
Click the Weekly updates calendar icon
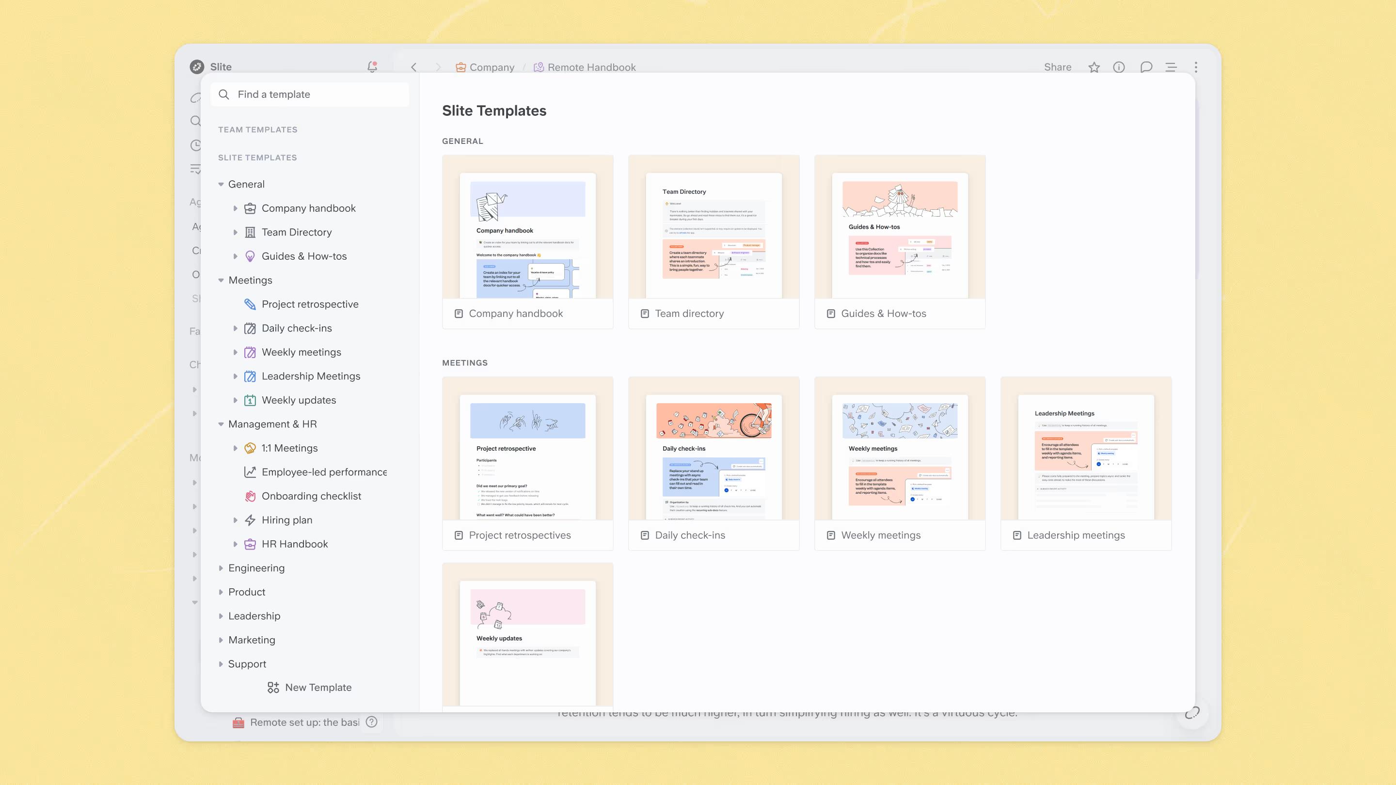click(x=250, y=400)
